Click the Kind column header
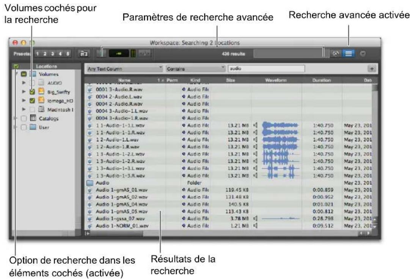Screen dimensions: 410x279 [195, 80]
